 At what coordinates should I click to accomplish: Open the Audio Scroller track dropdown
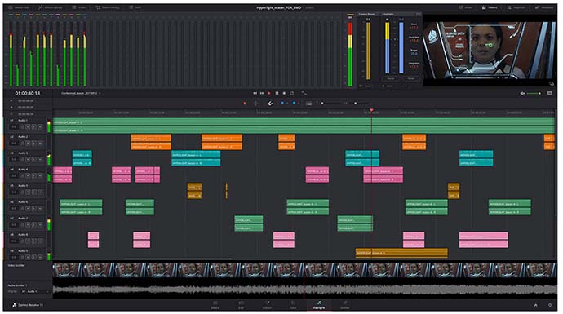pos(34,292)
